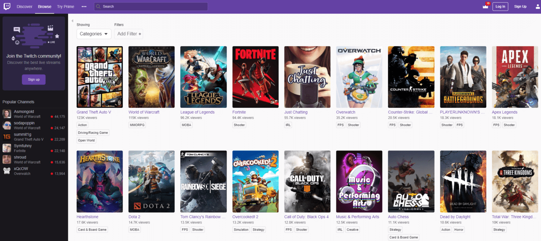Click the Popular Channels heading
Image resolution: width=541 pixels, height=241 pixels.
[19, 102]
